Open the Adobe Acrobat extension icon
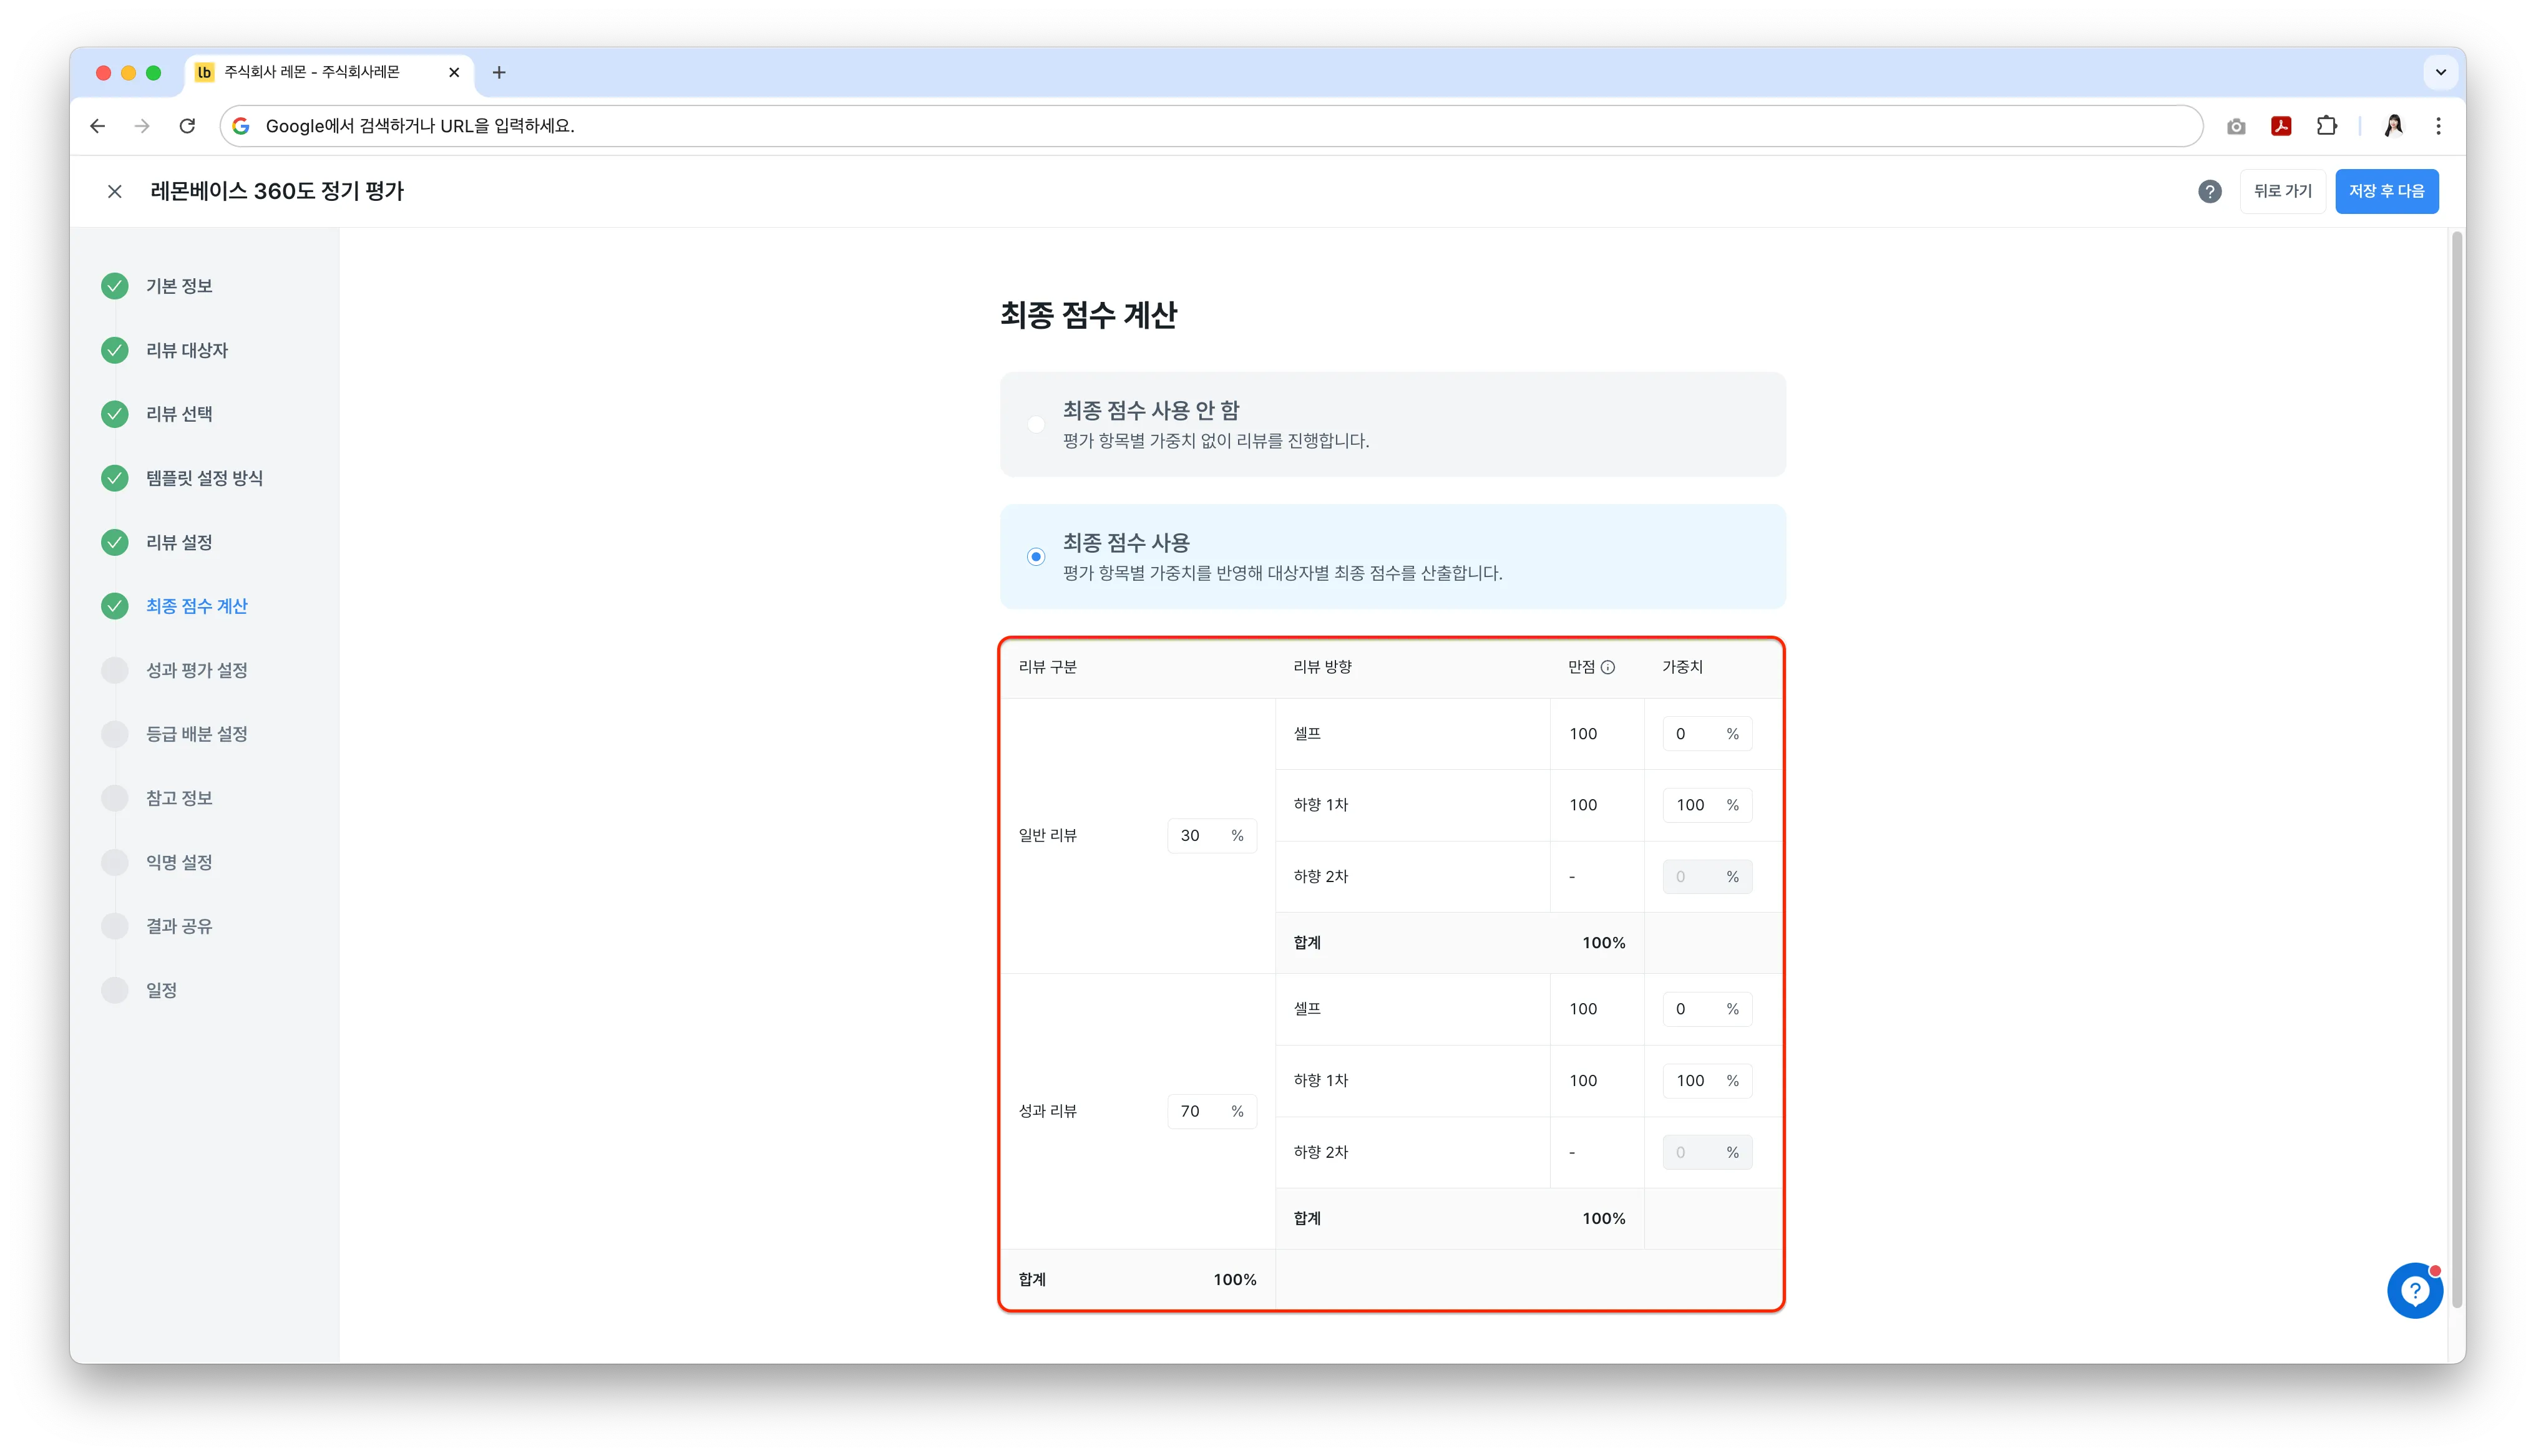 [x=2281, y=126]
